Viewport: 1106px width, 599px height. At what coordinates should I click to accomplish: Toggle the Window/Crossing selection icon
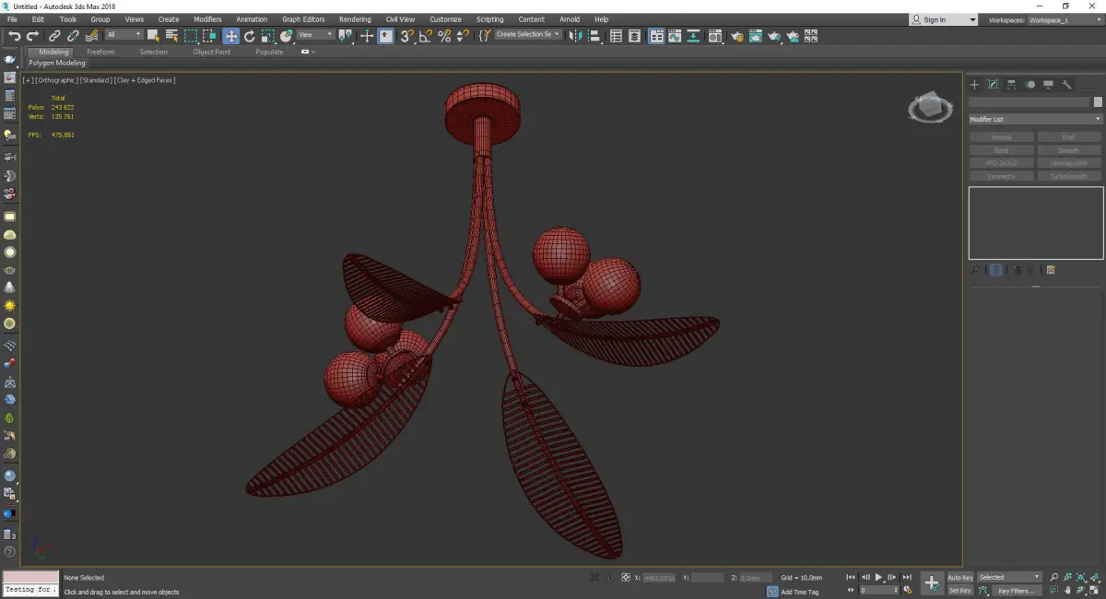[x=209, y=36]
